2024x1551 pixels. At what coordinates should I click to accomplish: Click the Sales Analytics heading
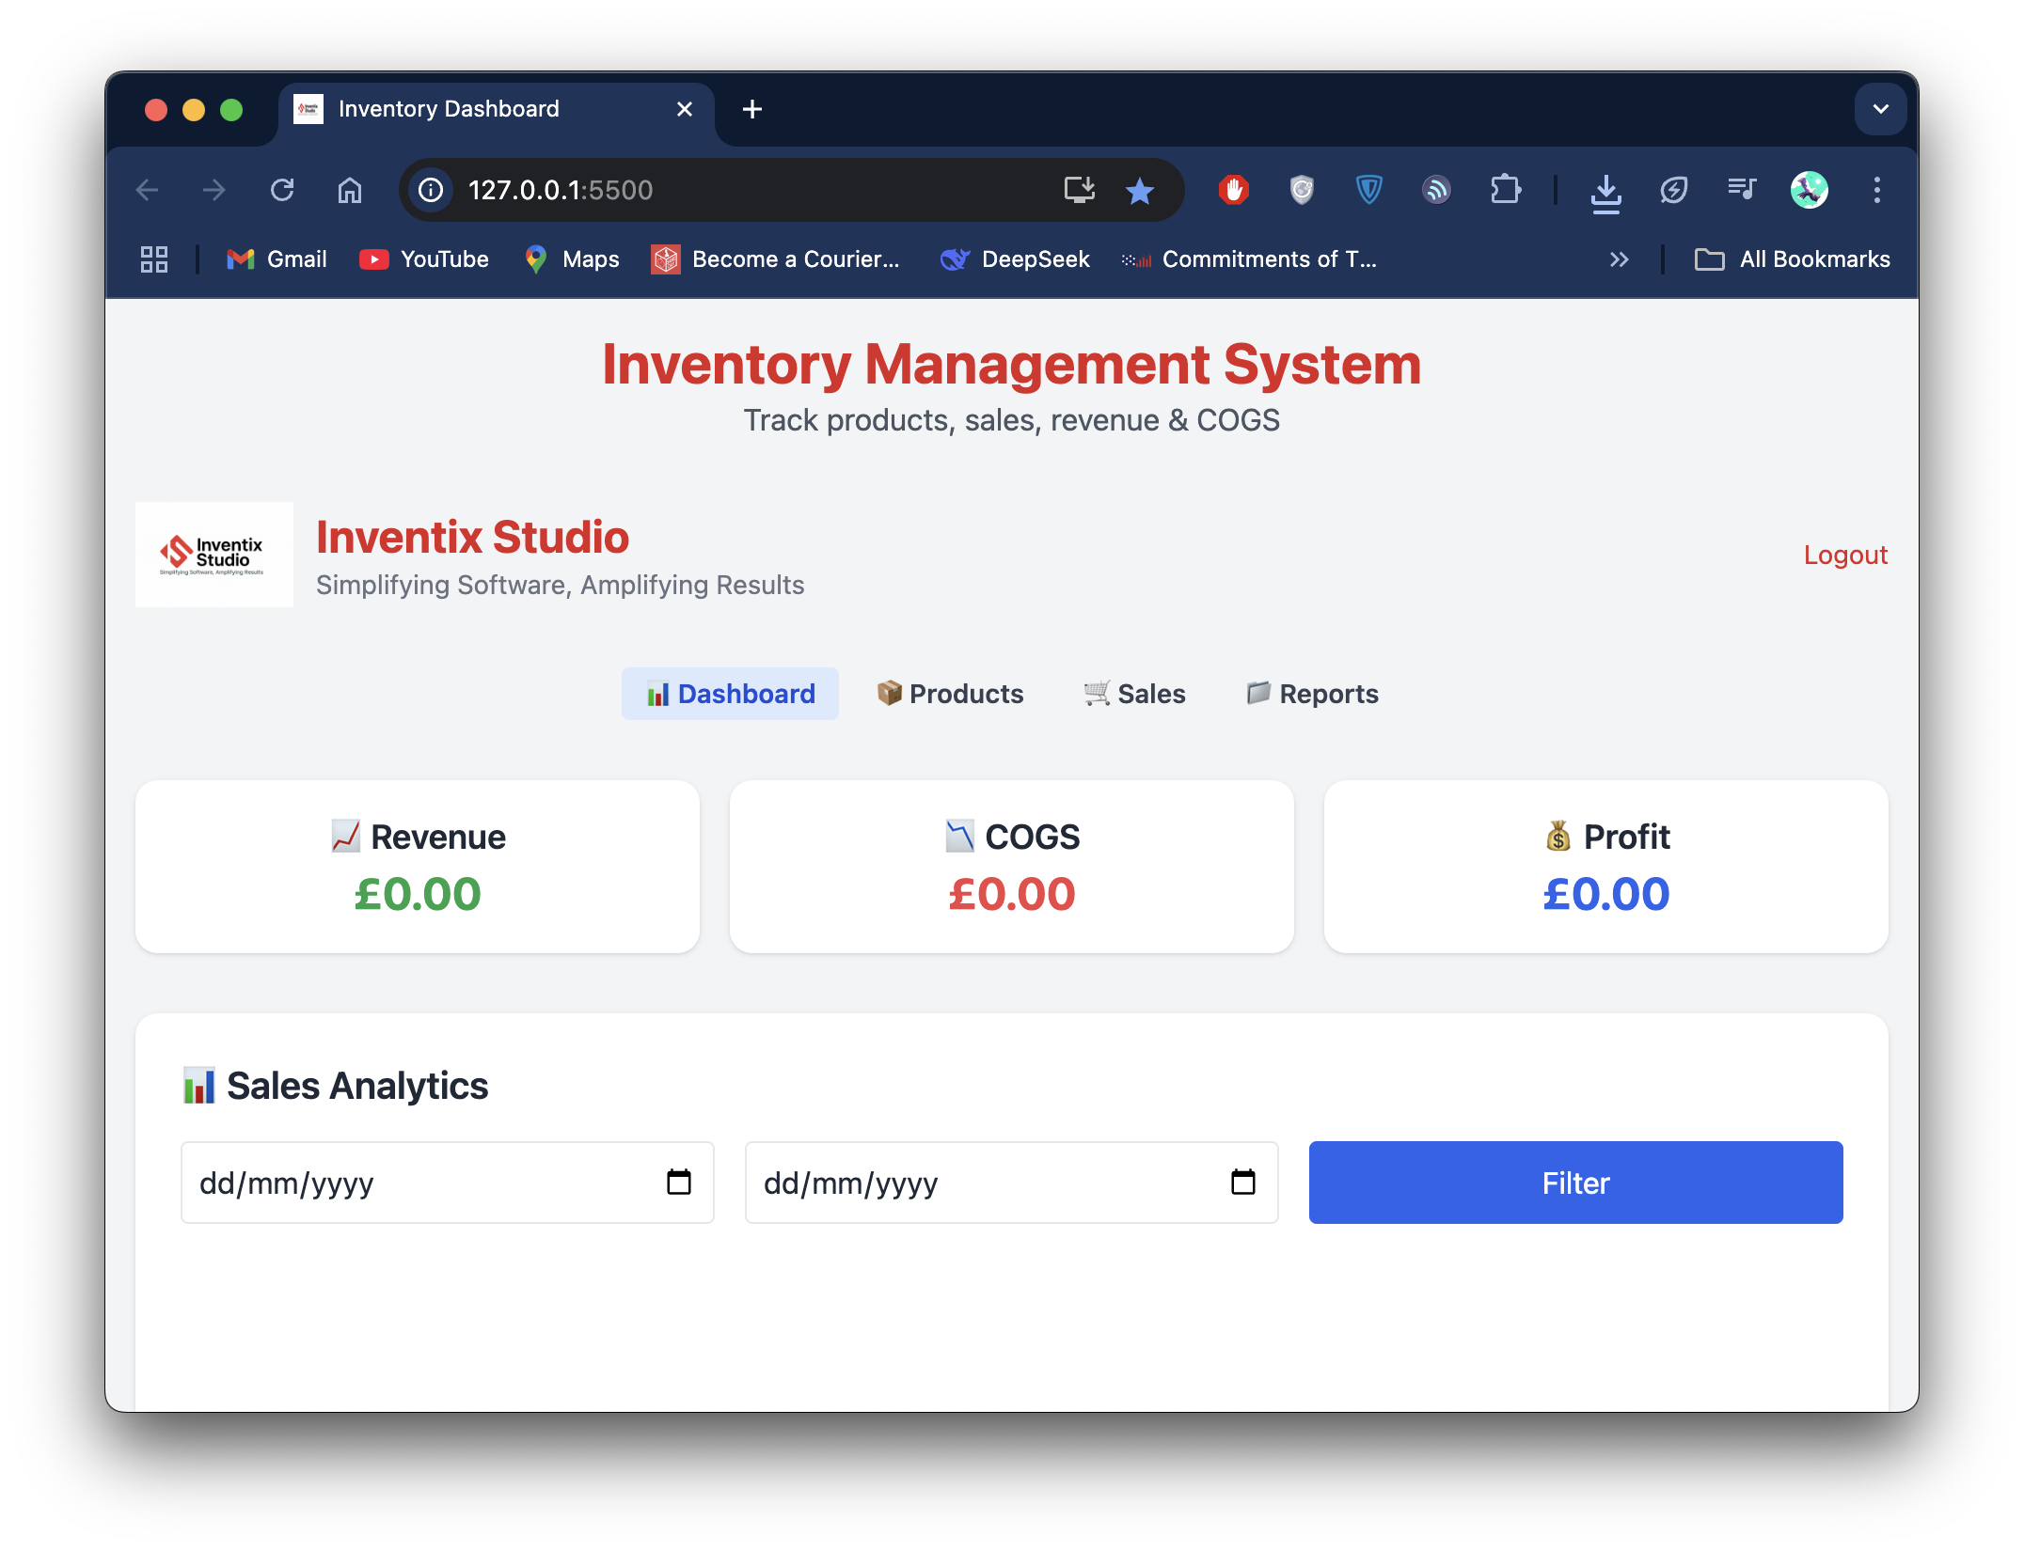(x=336, y=1086)
